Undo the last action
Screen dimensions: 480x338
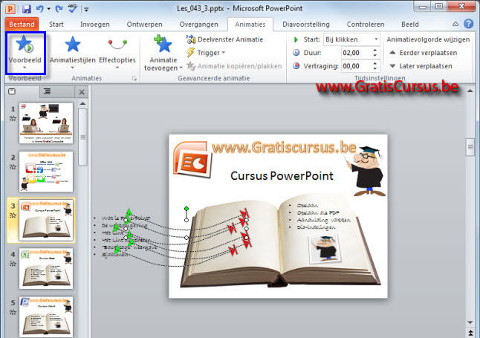coord(40,9)
